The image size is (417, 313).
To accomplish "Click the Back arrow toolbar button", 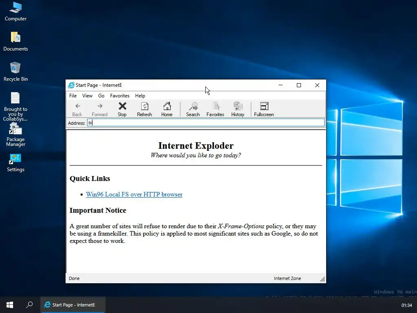I will [x=77, y=109].
